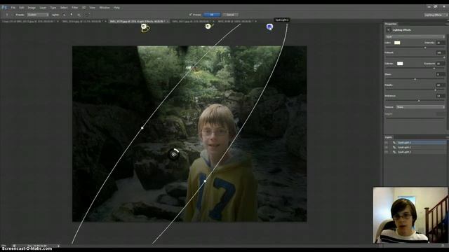The height and width of the screenshot is (252, 449).
Task: Select the highlighted Spot Light row name
Action: click(x=404, y=143)
